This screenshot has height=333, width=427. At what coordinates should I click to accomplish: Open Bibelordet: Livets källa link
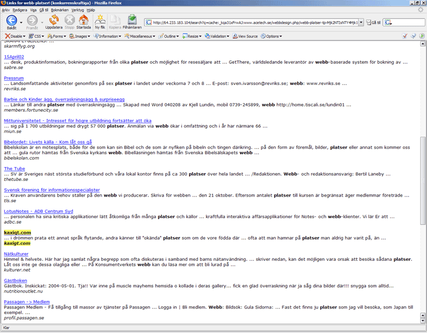click(48, 142)
